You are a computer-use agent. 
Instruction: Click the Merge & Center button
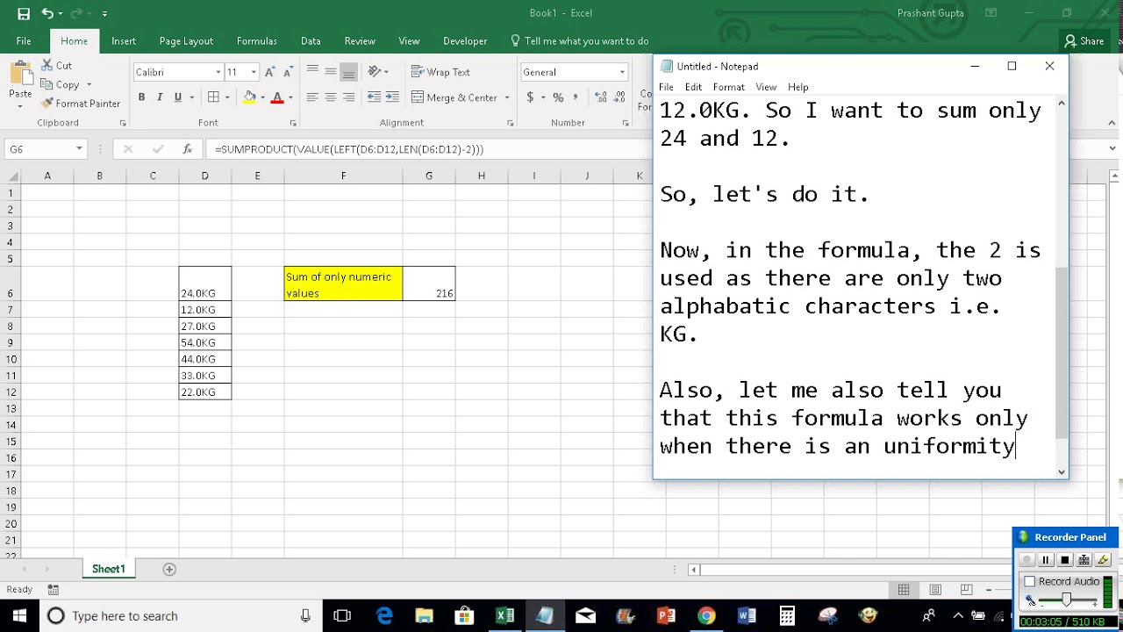454,97
